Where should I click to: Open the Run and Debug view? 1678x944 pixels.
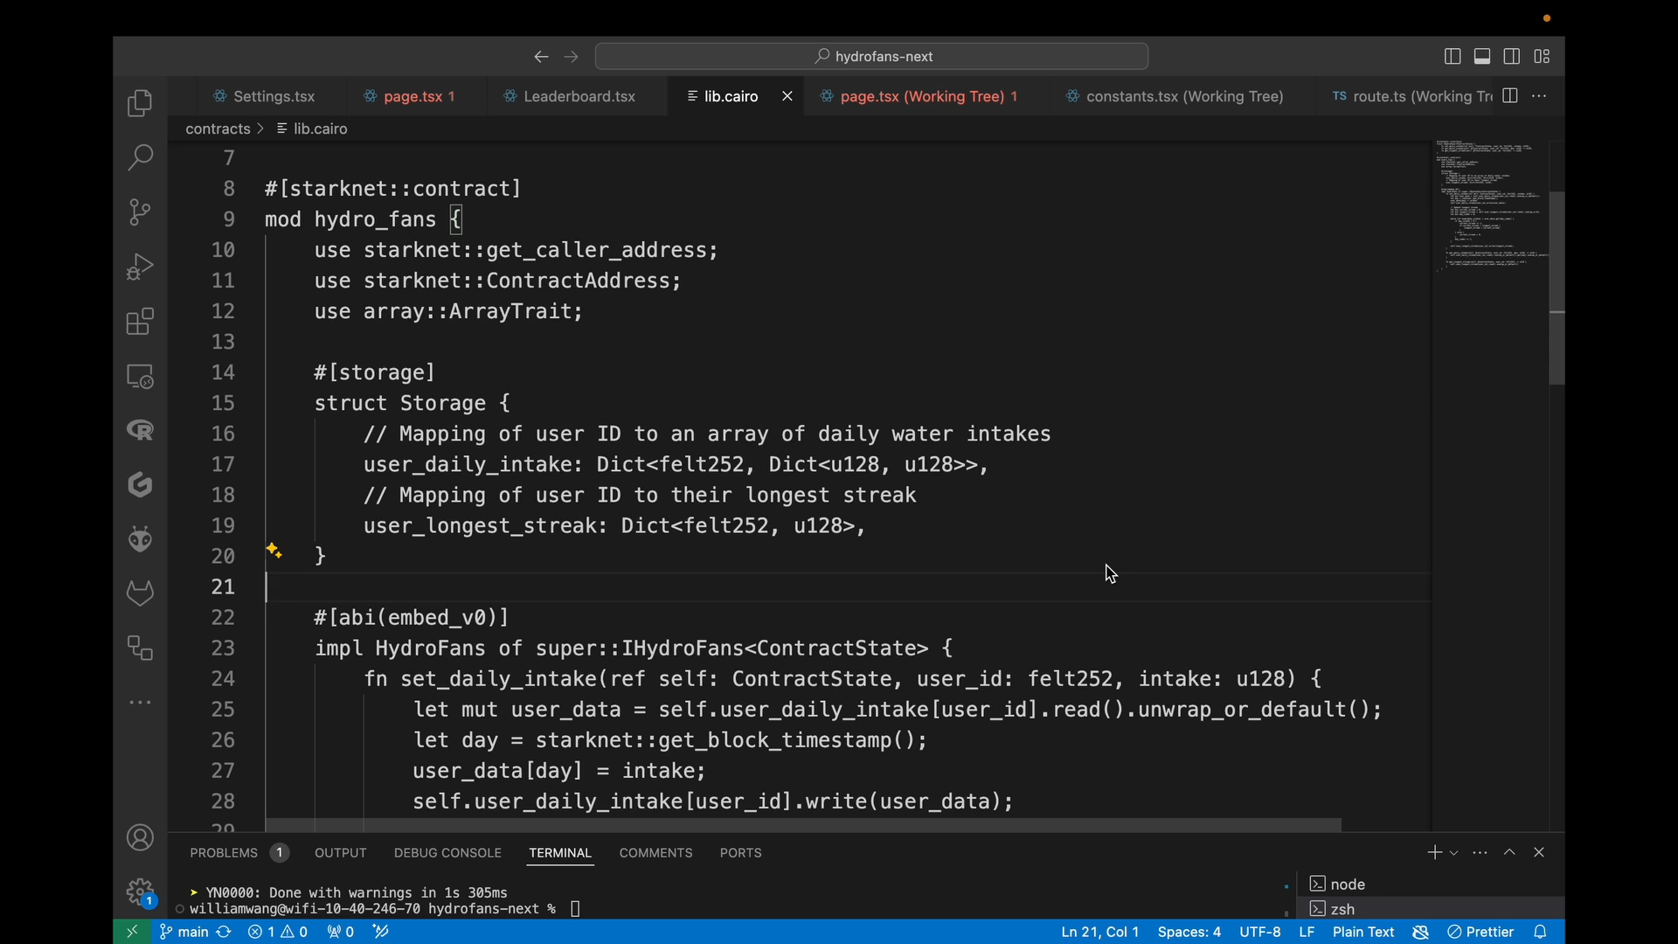point(140,267)
